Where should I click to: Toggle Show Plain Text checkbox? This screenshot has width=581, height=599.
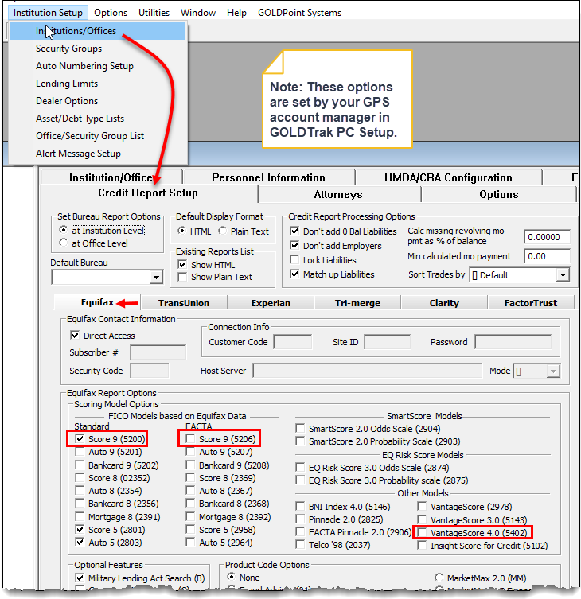coord(183,277)
